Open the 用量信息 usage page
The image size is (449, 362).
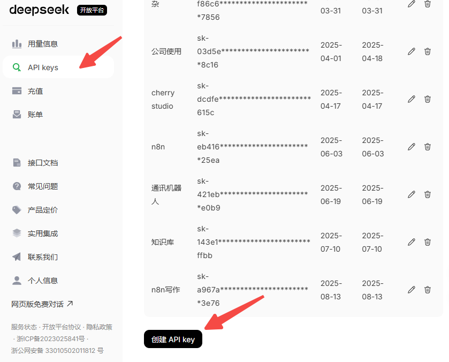(x=42, y=44)
